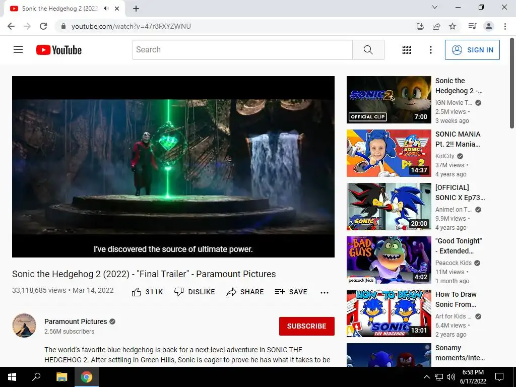
Task: Open the taskbar clock and date
Action: pyautogui.click(x=473, y=377)
